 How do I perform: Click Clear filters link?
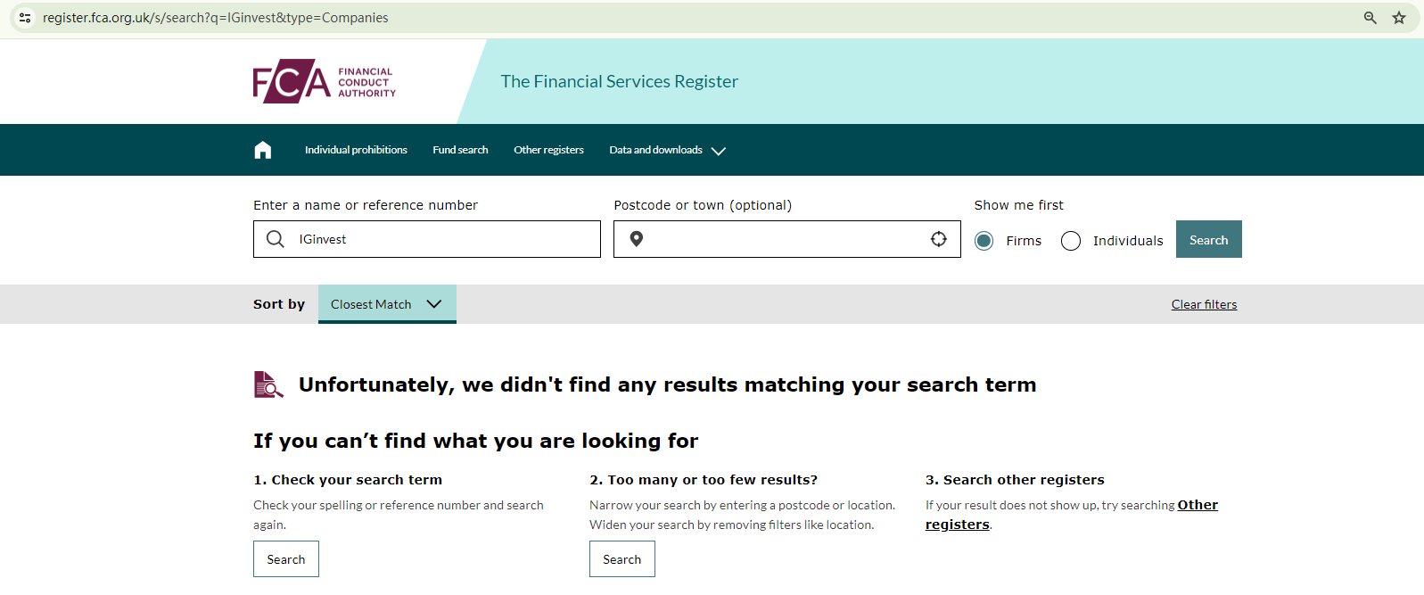pyautogui.click(x=1204, y=304)
